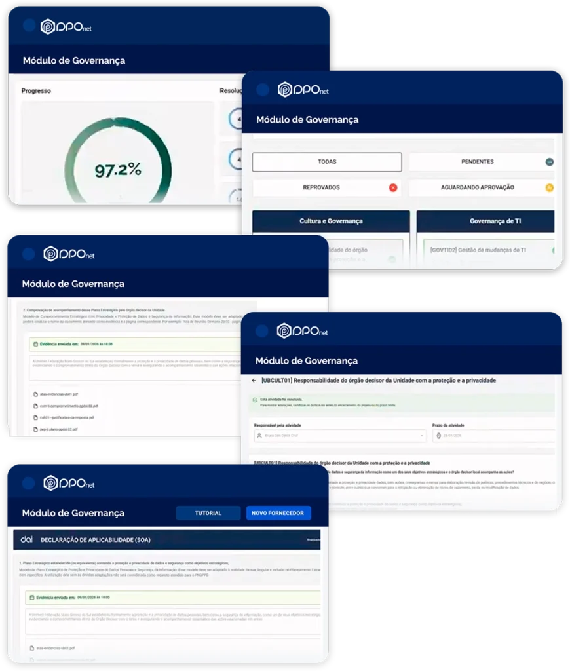The image size is (570, 671).
Task: Click 'DECLARAÇÃO DE APLICABILIDADE (SOA)' title
Action: 96,540
